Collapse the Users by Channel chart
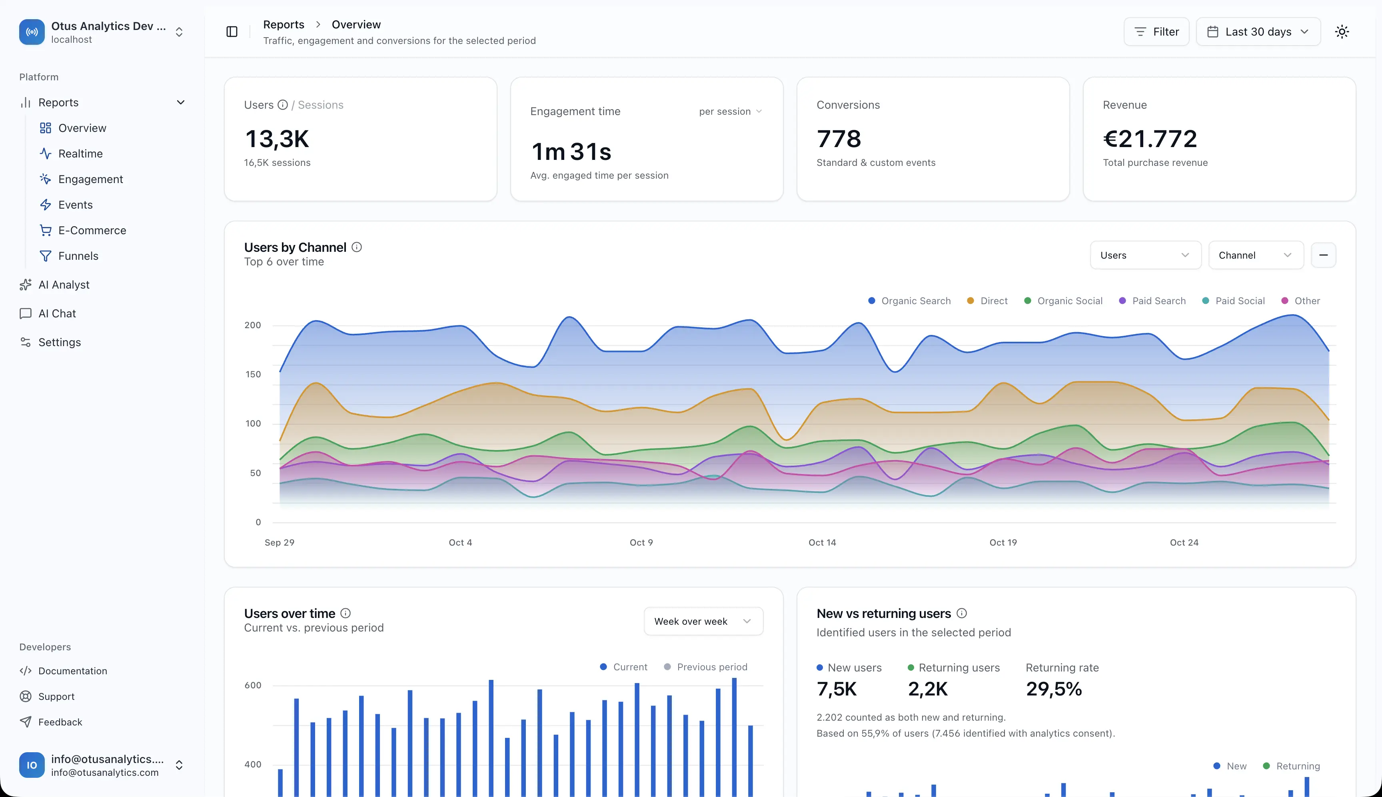 [1323, 255]
